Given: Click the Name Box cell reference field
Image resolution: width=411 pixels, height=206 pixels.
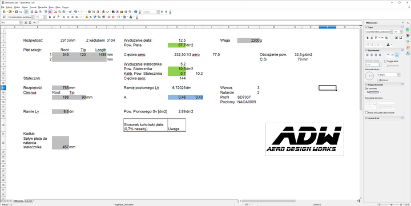Looking at the screenshot, I should pos(12,23).
